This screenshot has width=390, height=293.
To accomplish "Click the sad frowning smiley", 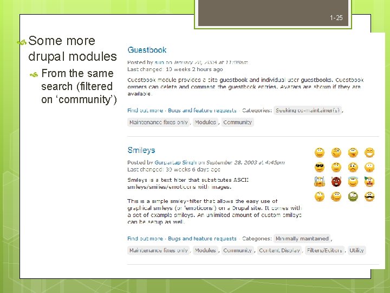I will pos(353,167).
